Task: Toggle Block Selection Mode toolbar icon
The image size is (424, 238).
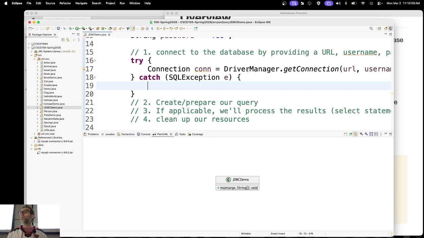Action: (x=147, y=28)
